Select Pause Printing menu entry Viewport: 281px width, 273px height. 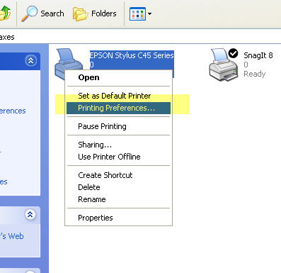(118, 126)
